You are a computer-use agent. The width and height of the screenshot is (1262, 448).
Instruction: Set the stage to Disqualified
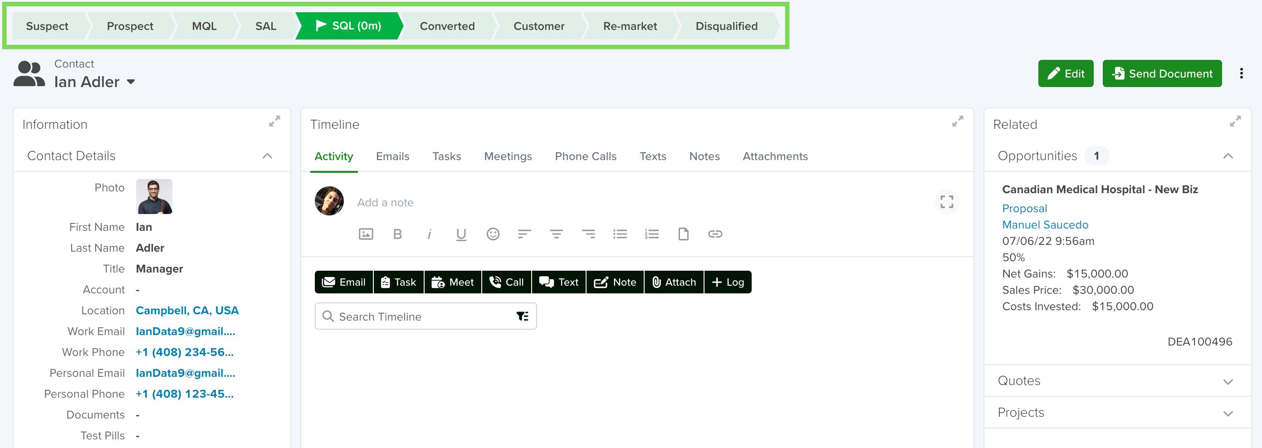tap(727, 26)
